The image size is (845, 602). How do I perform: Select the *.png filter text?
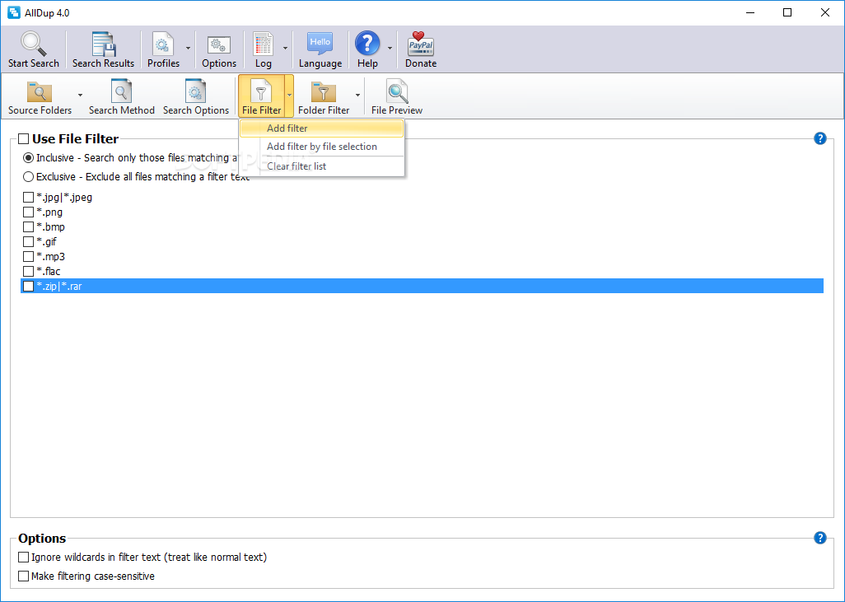49,212
